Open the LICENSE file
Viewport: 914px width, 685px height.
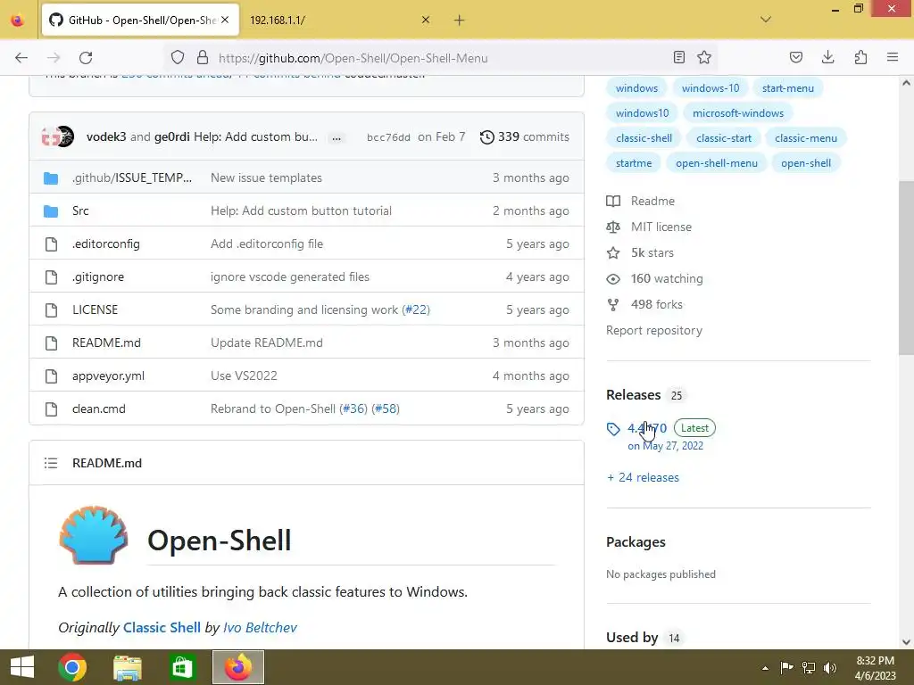(95, 309)
